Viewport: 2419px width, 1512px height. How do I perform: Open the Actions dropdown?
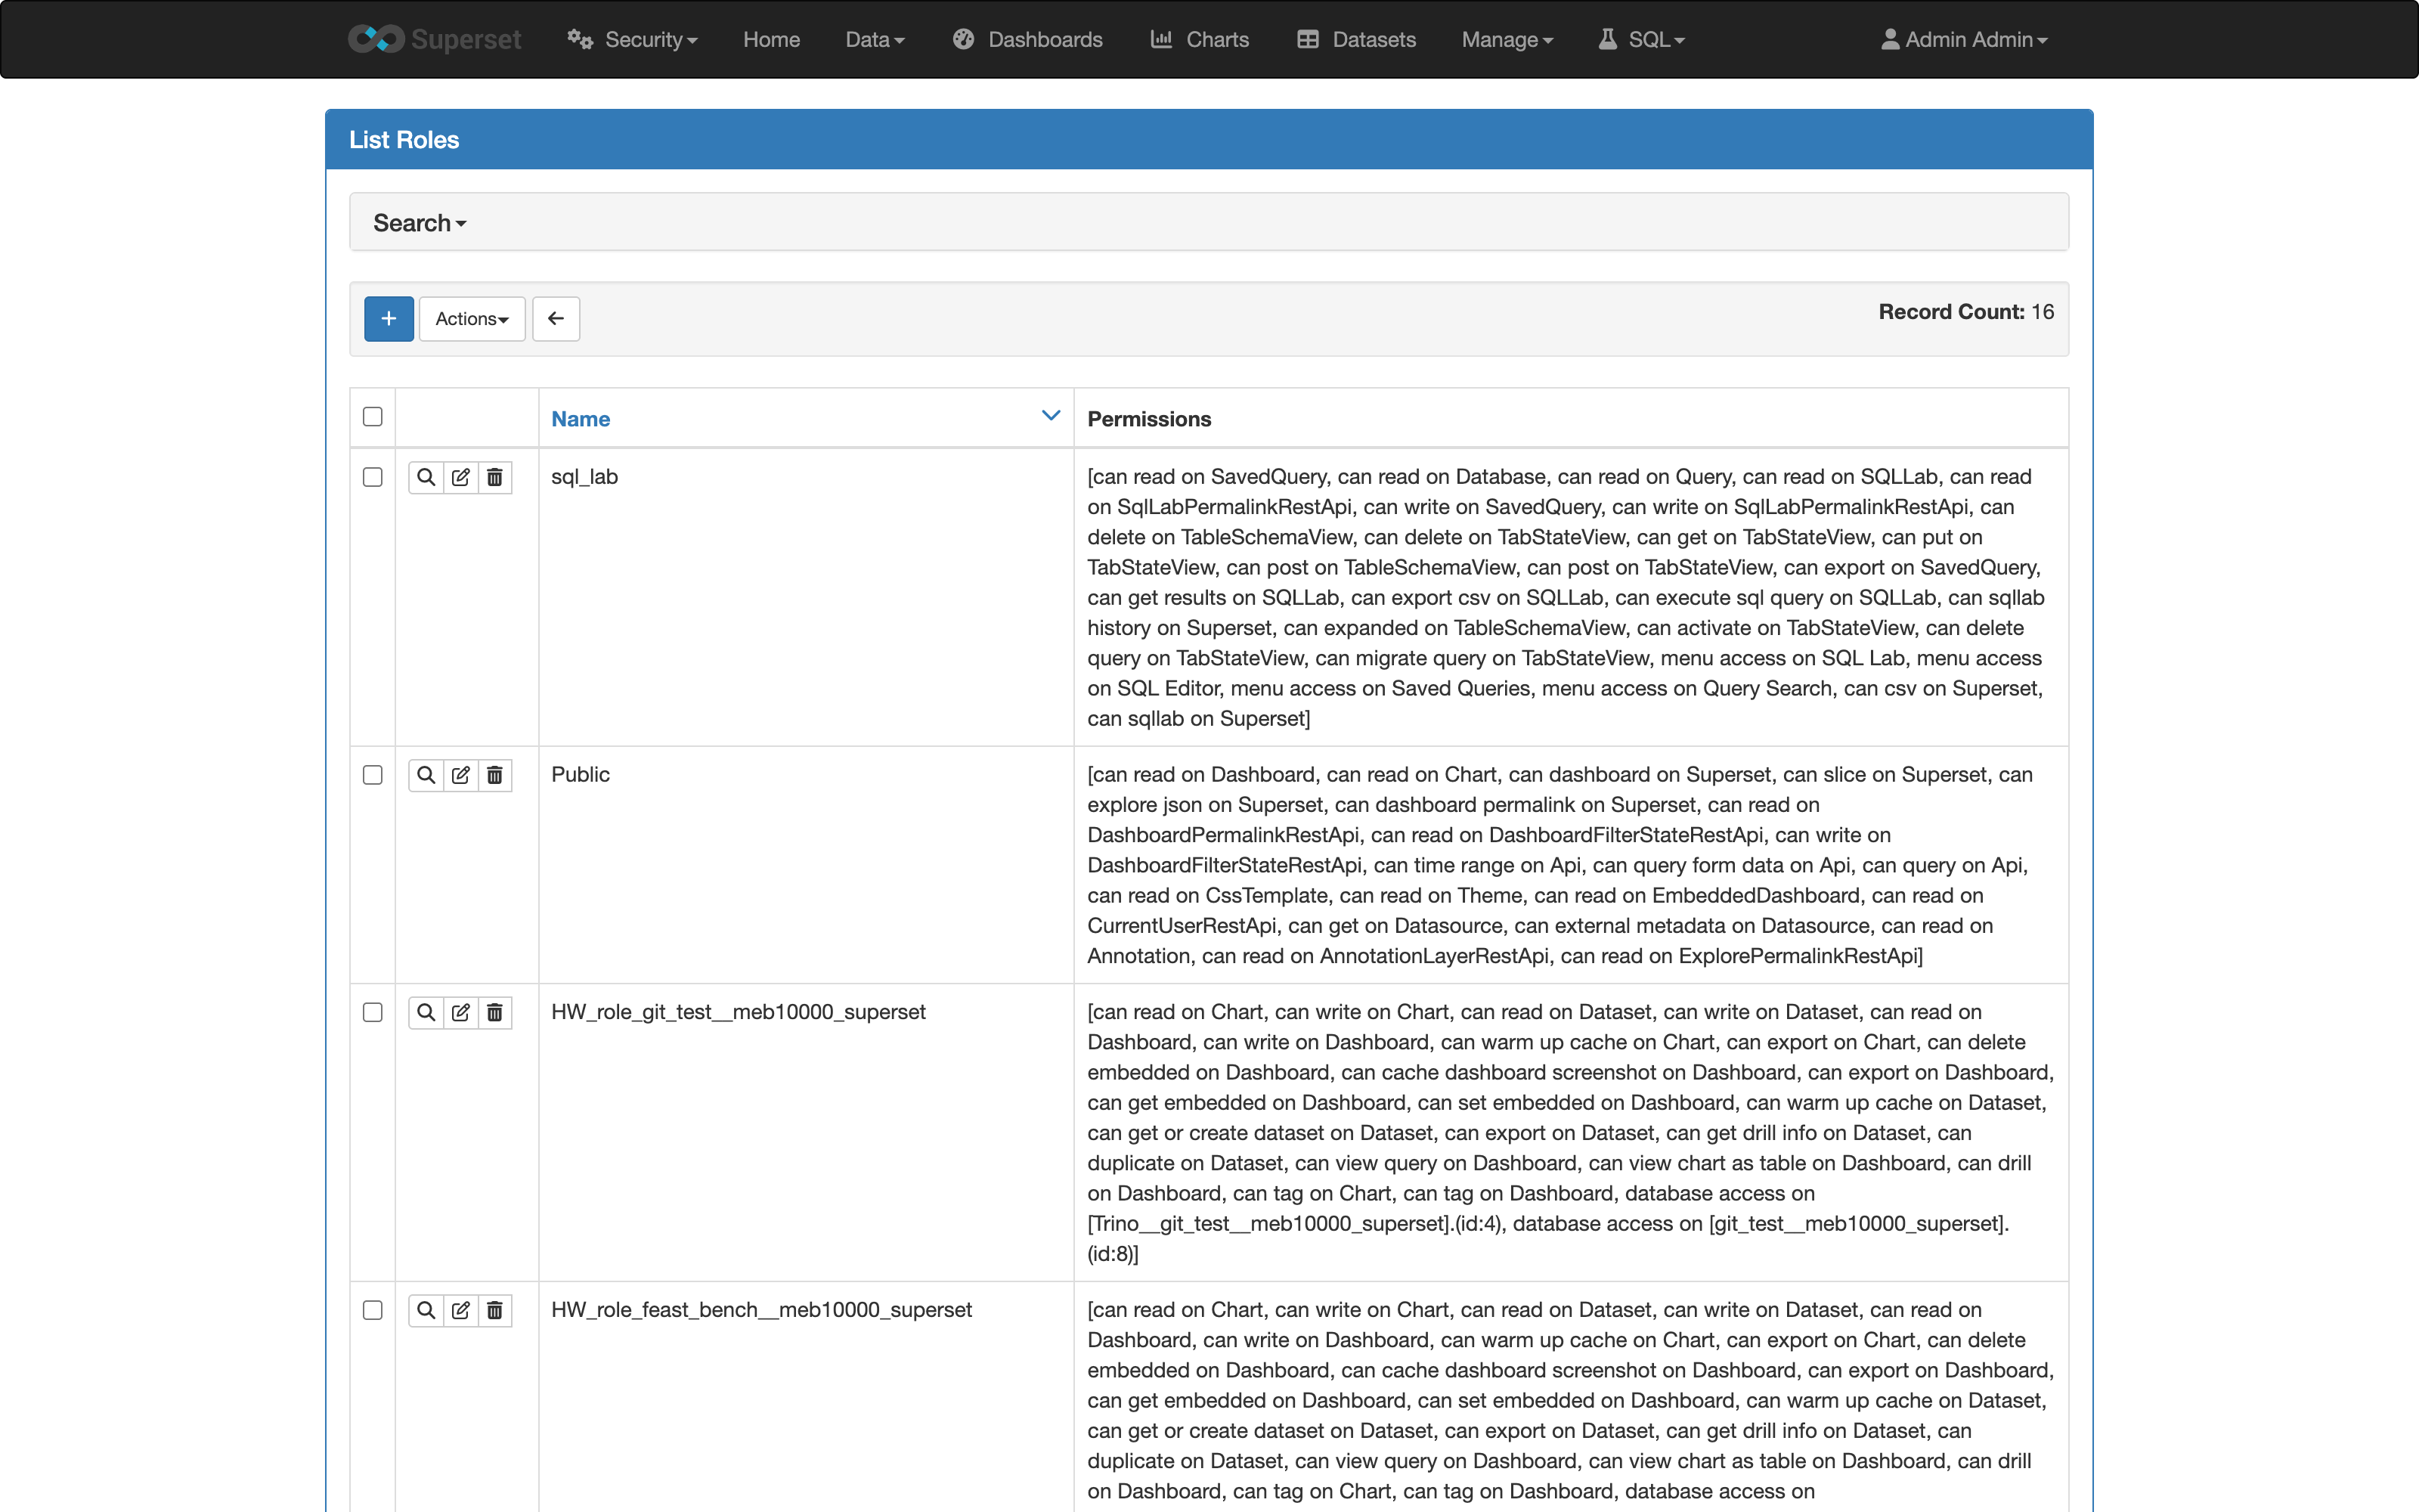click(472, 318)
